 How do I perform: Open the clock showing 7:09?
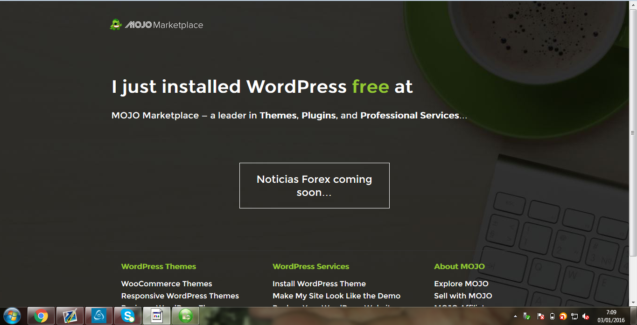(x=611, y=316)
